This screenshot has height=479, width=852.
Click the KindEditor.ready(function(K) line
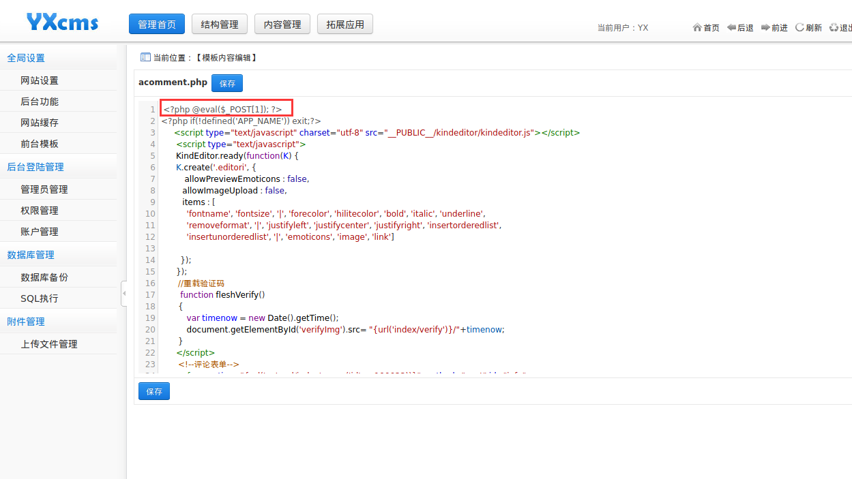pyautogui.click(x=237, y=155)
